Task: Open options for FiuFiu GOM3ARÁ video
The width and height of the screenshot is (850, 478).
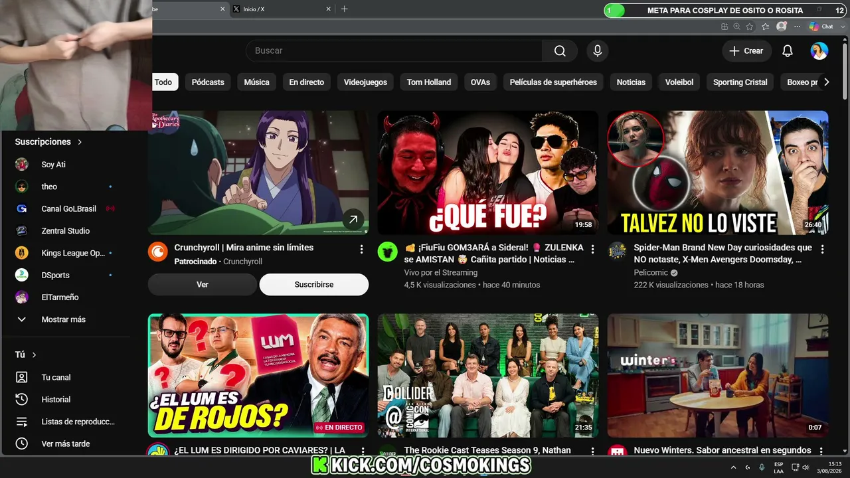Action: pyautogui.click(x=593, y=249)
